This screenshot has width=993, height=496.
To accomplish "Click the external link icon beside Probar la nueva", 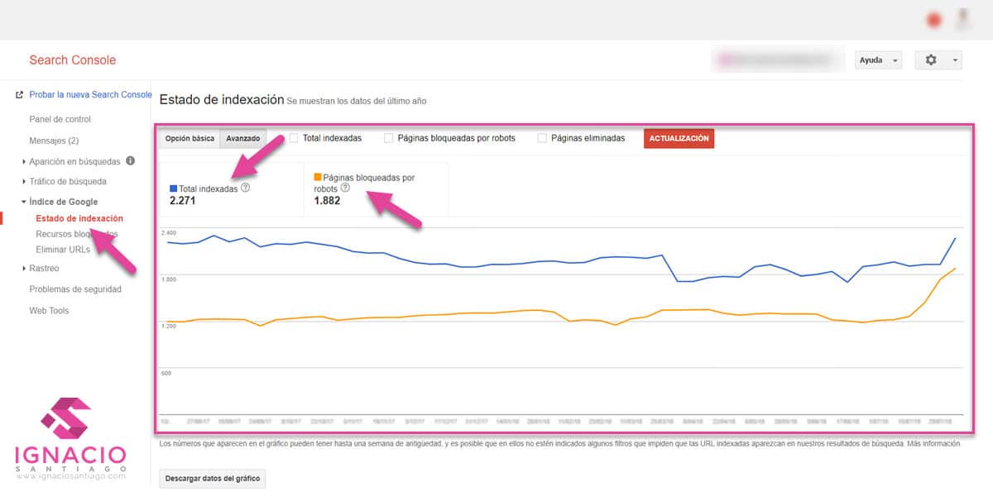I will (x=20, y=94).
